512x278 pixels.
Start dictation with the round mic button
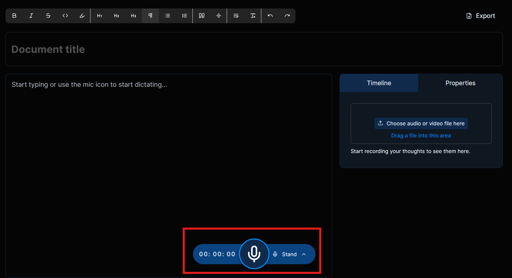[254, 254]
